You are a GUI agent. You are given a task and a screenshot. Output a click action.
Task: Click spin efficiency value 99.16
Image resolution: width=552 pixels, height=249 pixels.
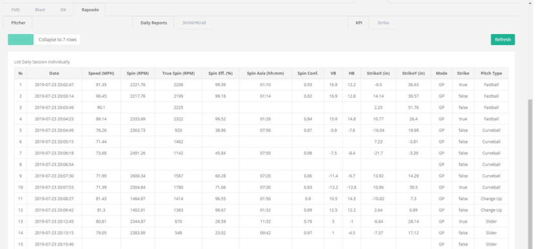(x=221, y=96)
